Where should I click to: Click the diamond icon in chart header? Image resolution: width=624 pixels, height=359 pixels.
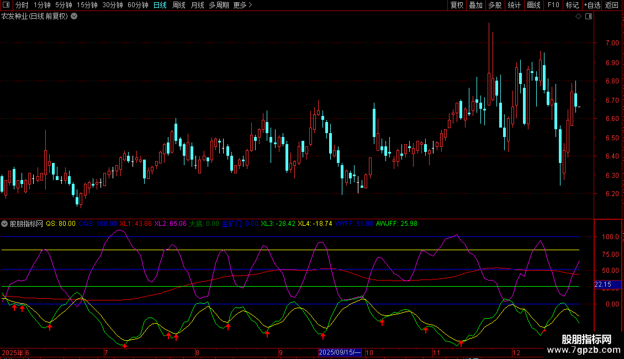pos(578,17)
